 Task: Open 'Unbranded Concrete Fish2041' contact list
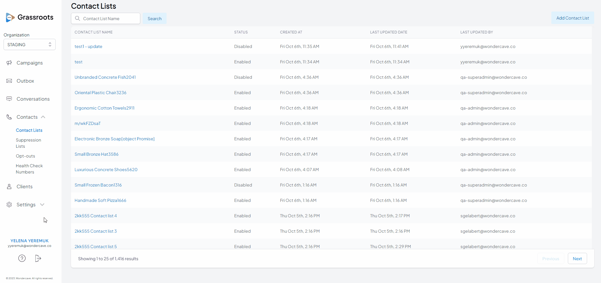(105, 77)
